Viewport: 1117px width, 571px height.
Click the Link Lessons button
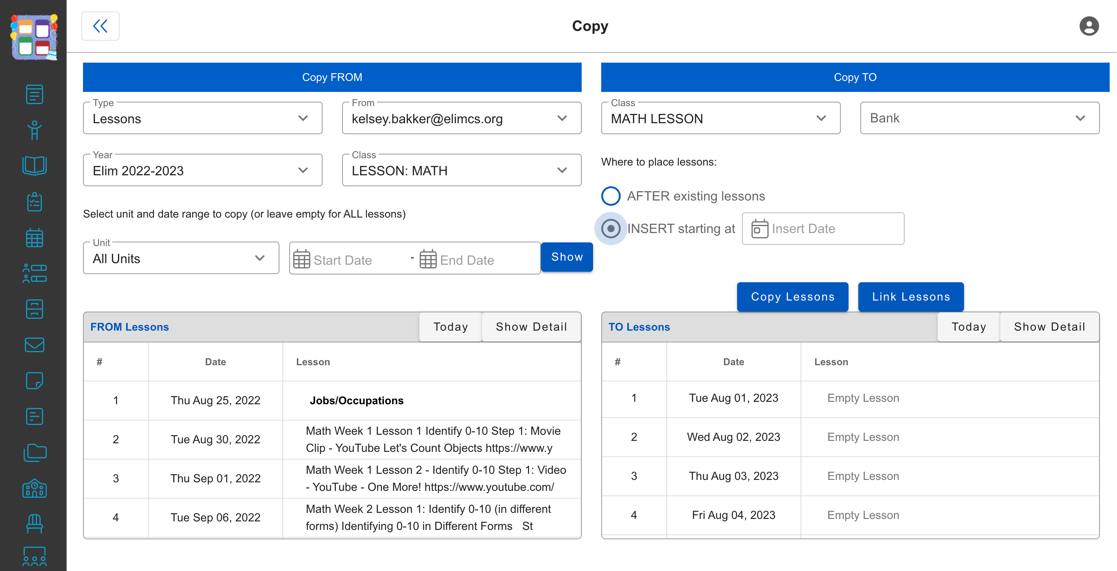click(x=911, y=296)
